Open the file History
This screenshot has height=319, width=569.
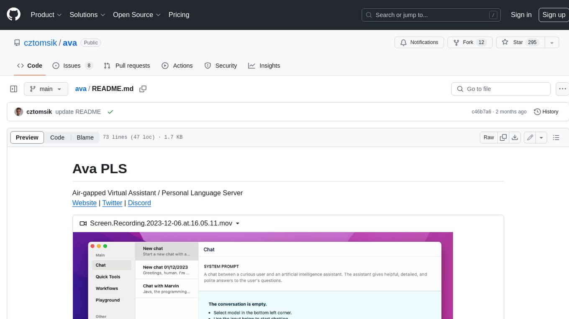pos(546,112)
